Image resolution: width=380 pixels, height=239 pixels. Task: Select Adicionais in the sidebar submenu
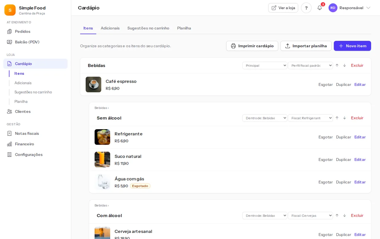pos(23,83)
